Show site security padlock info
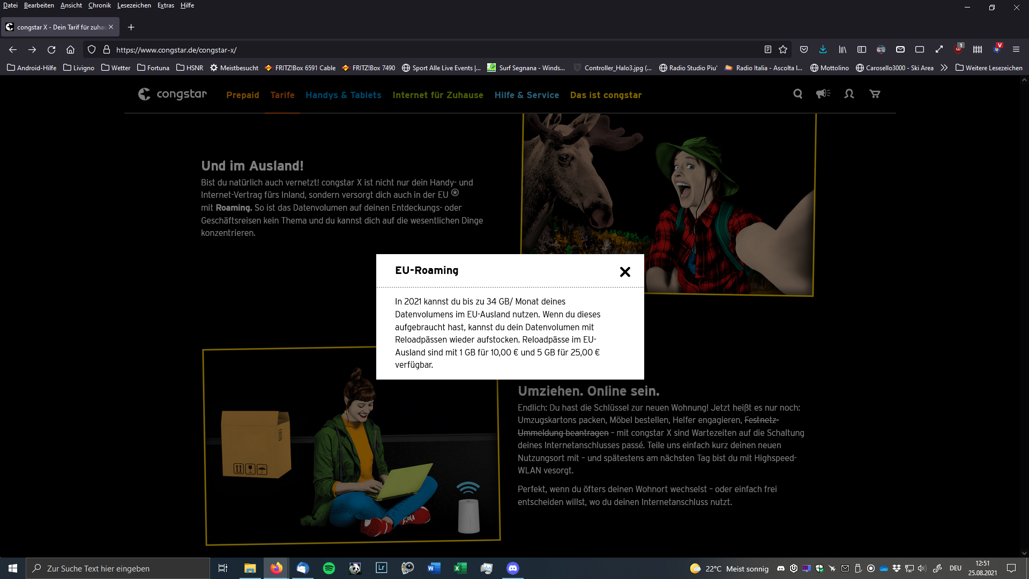The width and height of the screenshot is (1029, 579). [x=107, y=49]
